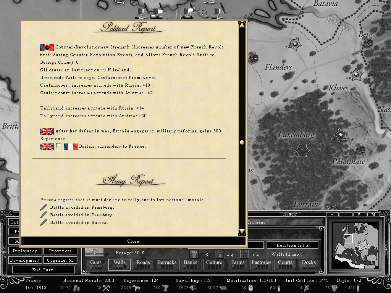
Task: Select the hexagonal fort in Luxemburg
Action: 302,151
